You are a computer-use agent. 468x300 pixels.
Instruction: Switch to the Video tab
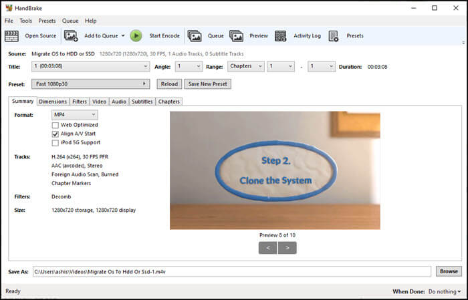[x=99, y=102]
